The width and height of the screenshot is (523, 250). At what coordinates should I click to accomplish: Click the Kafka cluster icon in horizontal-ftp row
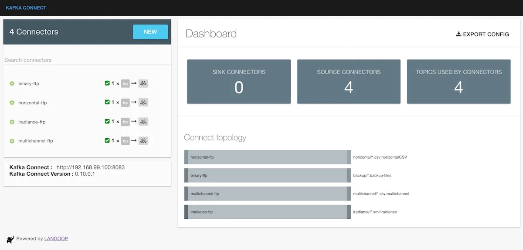pos(143,102)
